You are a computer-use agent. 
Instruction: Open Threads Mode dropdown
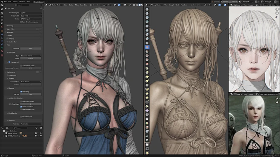[x=31, y=82]
